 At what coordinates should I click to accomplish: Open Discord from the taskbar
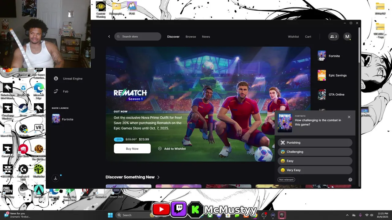[x=219, y=215]
